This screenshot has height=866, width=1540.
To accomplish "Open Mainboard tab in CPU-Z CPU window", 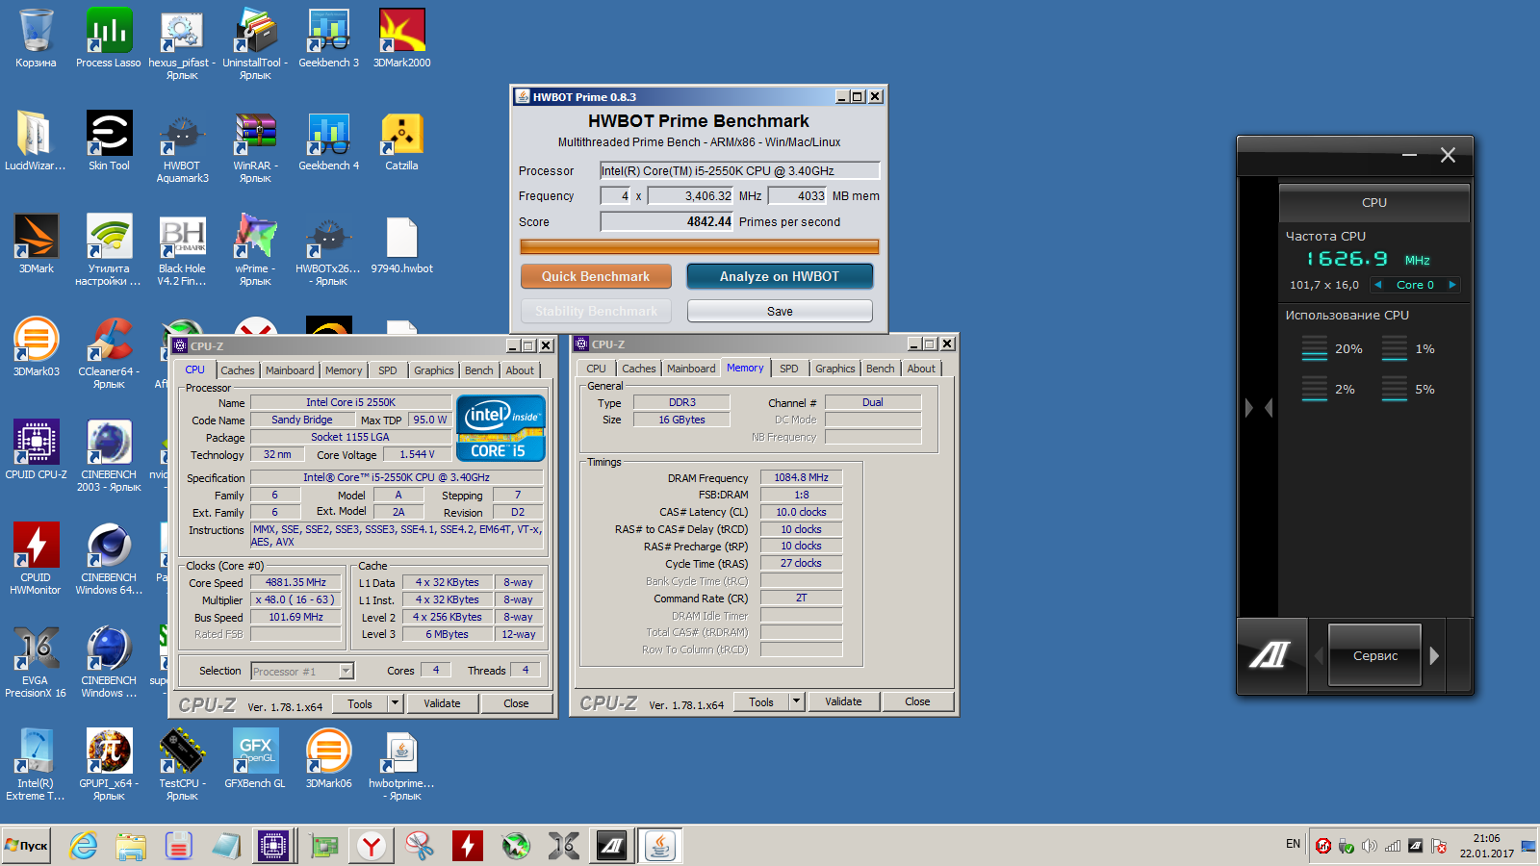I will click(x=290, y=370).
